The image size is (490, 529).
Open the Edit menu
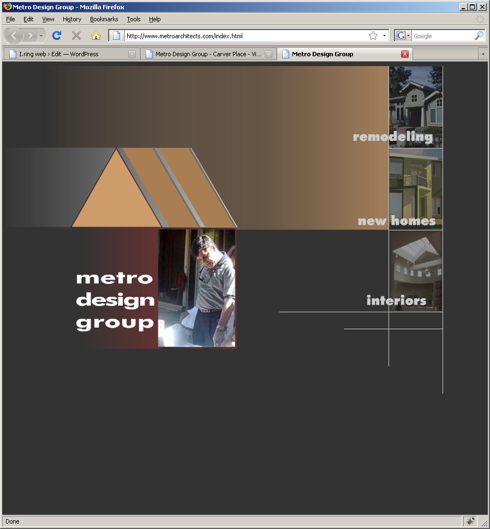[28, 19]
